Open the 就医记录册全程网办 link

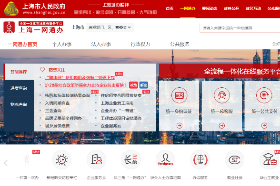pyautogui.click(x=63, y=118)
